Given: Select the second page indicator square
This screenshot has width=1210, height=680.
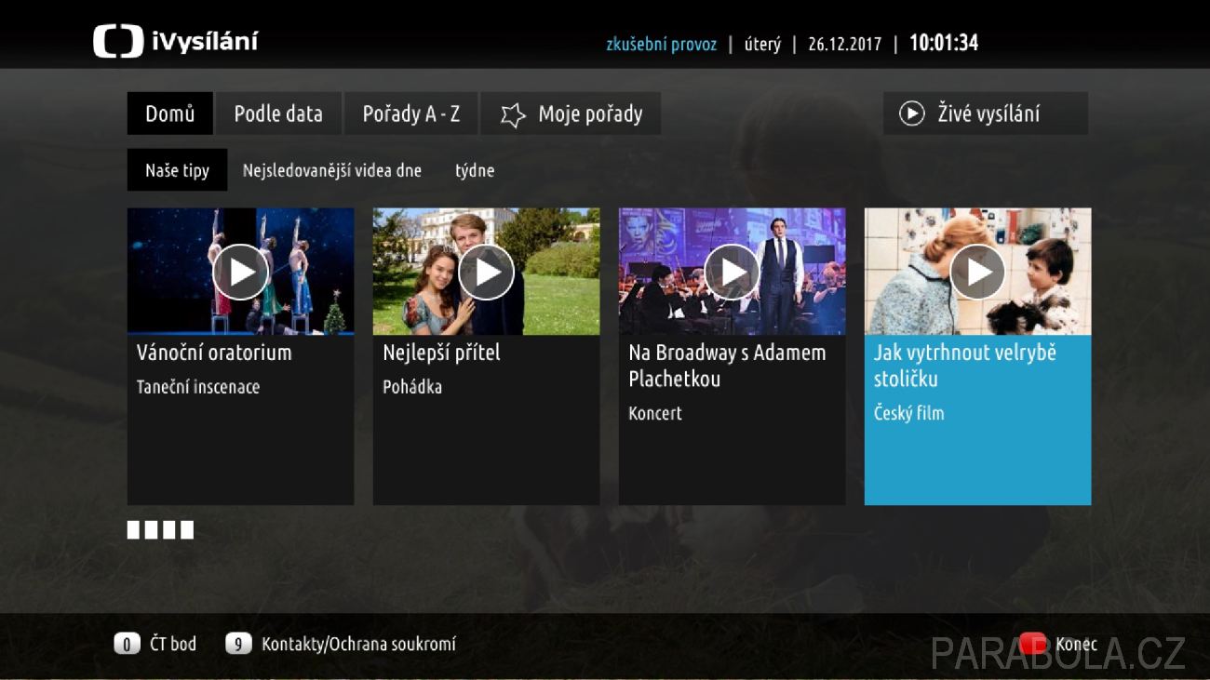Looking at the screenshot, I should [151, 530].
